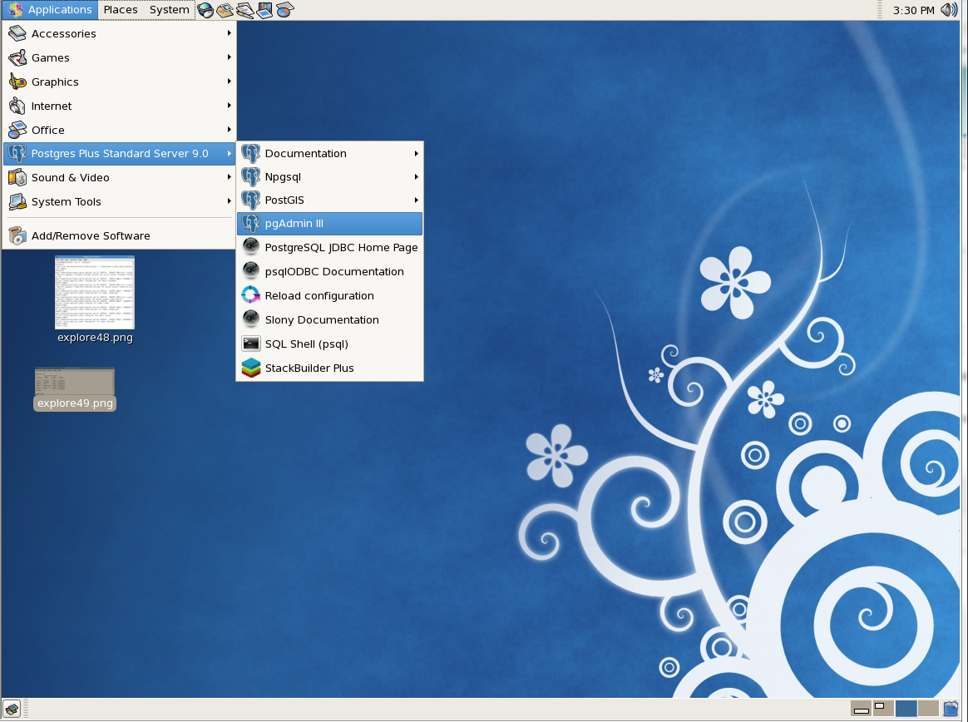968x722 pixels.
Task: Click the Office category icon
Action: point(17,130)
